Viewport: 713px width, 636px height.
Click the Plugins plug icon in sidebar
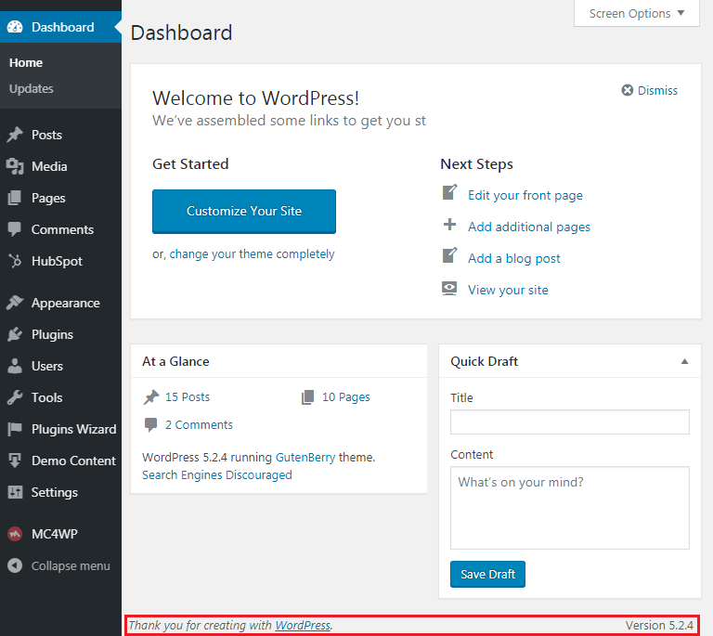click(15, 334)
